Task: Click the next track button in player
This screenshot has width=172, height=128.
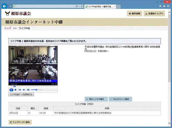Action: click(24, 90)
